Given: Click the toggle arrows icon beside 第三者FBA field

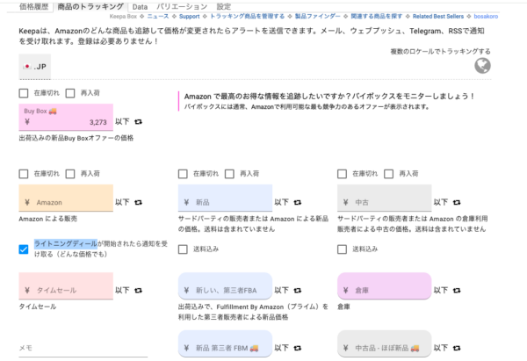Looking at the screenshot, I should 298,290.
